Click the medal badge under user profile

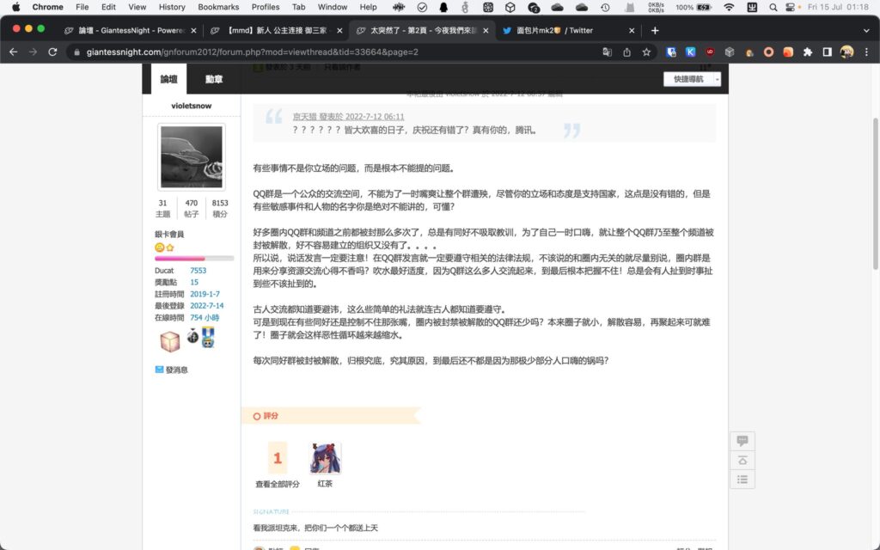click(x=208, y=337)
